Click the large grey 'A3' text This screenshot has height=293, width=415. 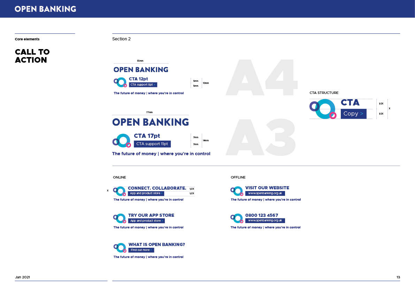tap(261, 137)
